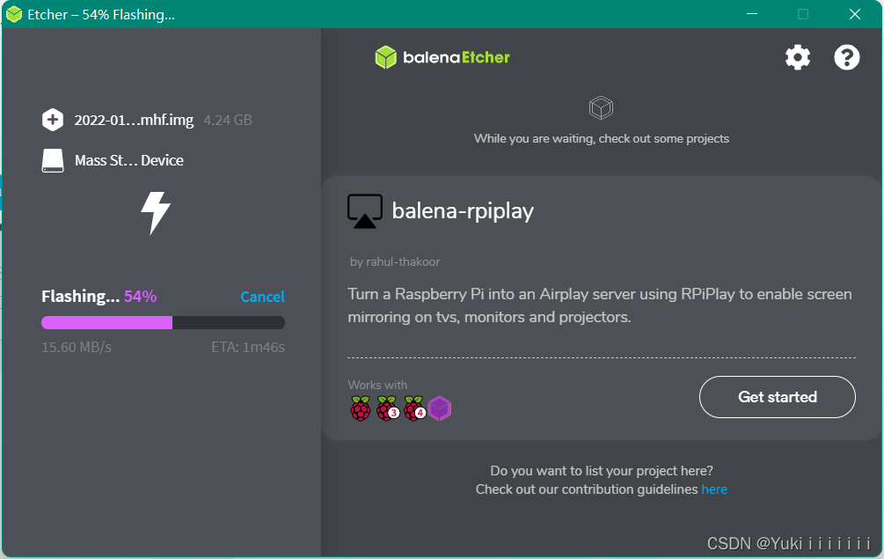This screenshot has width=884, height=559.
Task: Click the lightning bolt flash icon
Action: pos(155,213)
